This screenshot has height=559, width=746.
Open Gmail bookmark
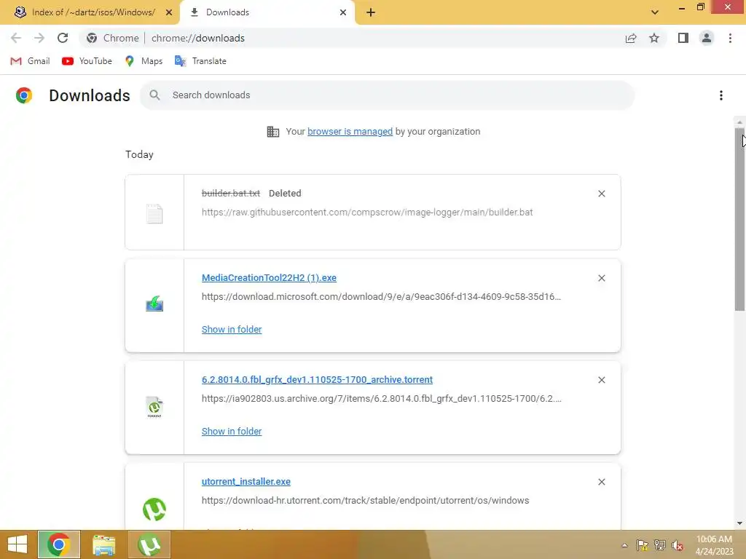pyautogui.click(x=30, y=61)
